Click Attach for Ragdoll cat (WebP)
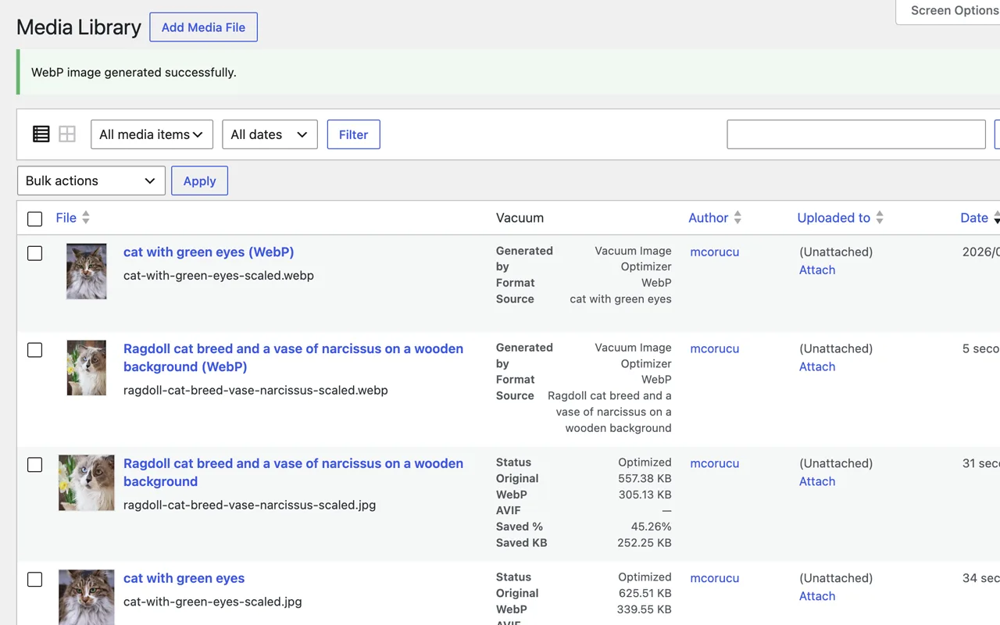The image size is (1000, 625). click(817, 366)
